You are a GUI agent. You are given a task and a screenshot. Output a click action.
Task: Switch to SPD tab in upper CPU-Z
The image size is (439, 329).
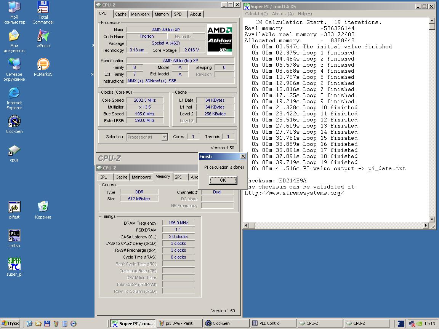pos(178,14)
